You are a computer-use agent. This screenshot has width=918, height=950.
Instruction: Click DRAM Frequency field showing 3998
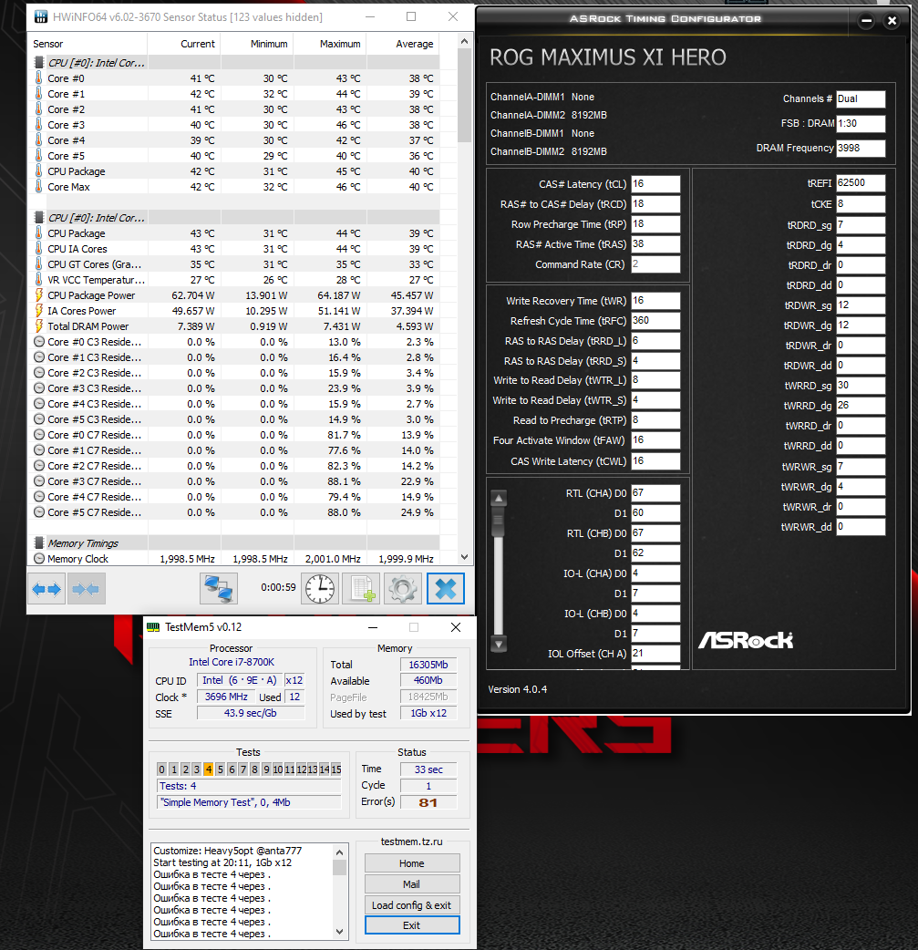coord(861,148)
